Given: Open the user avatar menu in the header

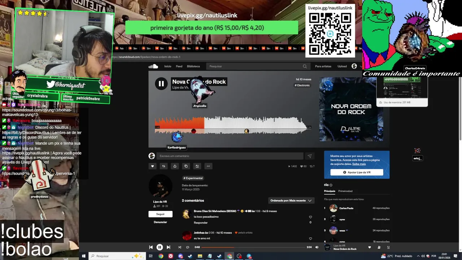Looking at the screenshot, I should pyautogui.click(x=354, y=66).
